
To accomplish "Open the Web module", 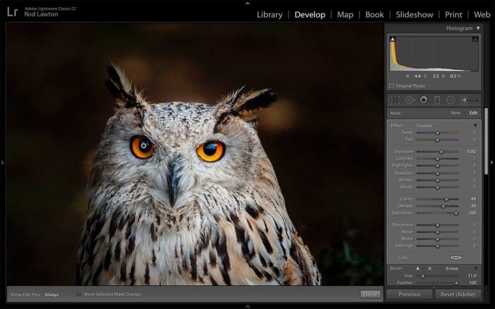I will pyautogui.click(x=482, y=15).
